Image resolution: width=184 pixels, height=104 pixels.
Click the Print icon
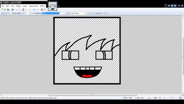coord(13,10)
